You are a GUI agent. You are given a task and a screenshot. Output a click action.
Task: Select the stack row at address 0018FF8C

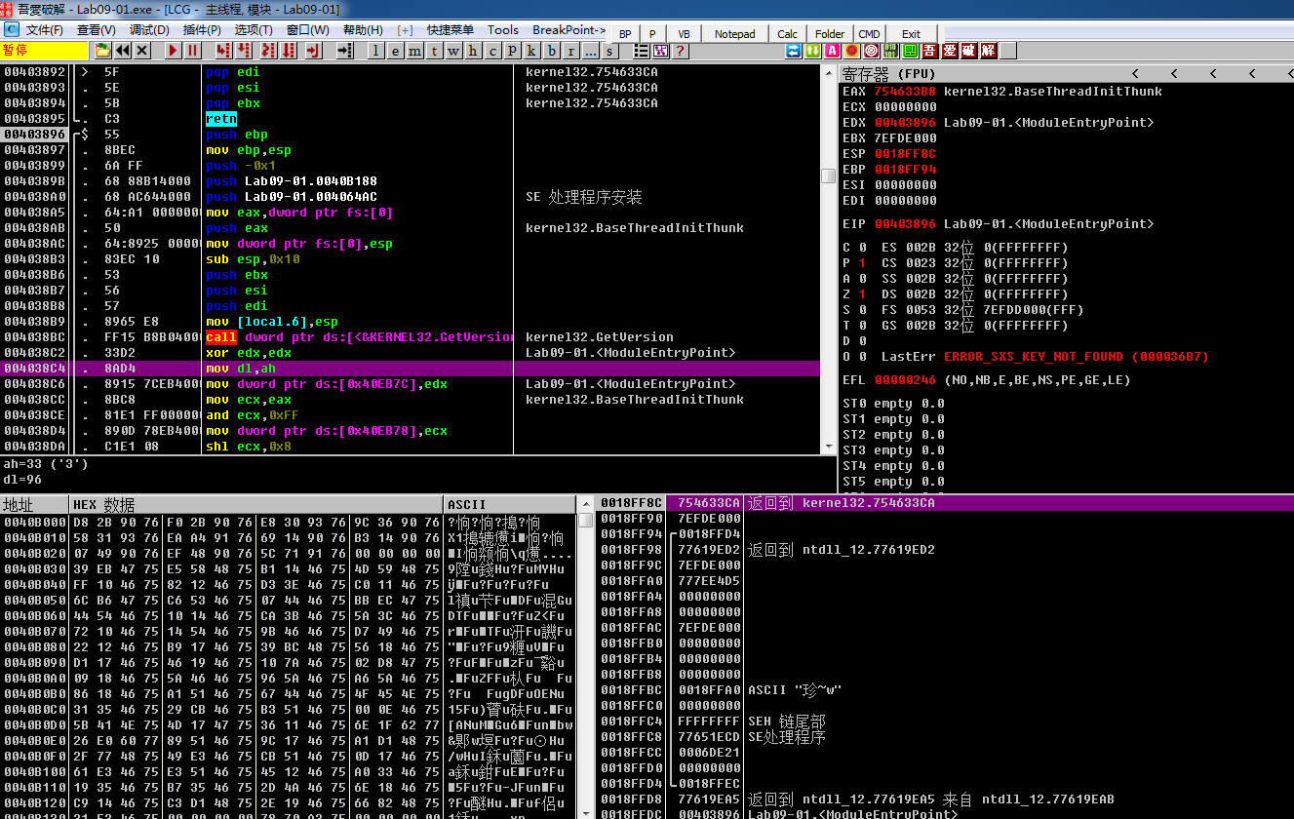tap(944, 503)
